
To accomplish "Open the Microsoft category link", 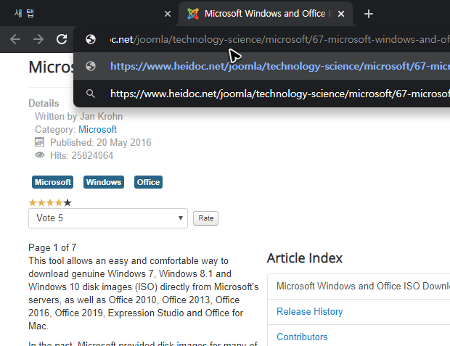I will point(97,129).
